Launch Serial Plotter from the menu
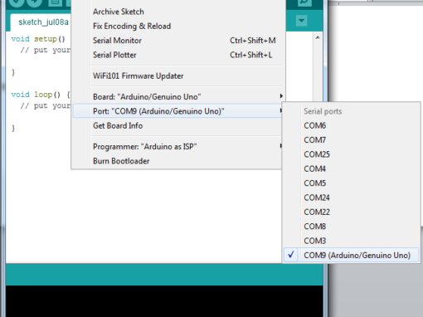Viewport: 423px width, 317px height. click(x=177, y=55)
